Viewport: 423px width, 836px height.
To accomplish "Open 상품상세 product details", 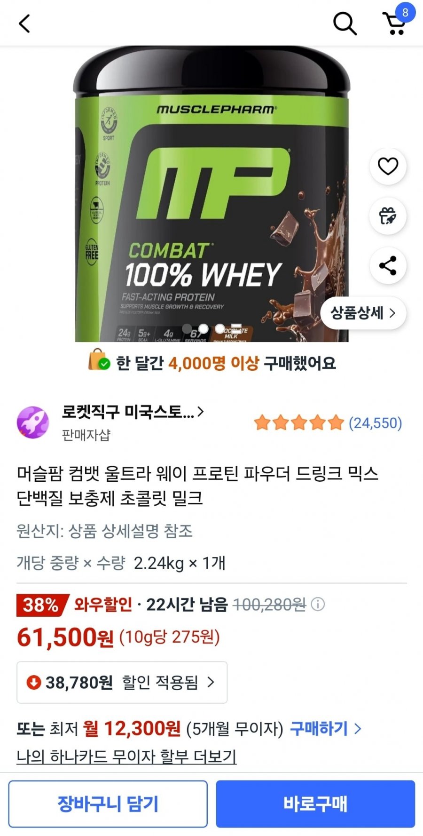I will (x=363, y=313).
